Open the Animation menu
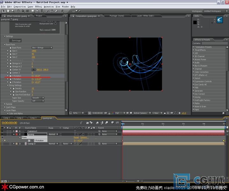Image resolution: width=229 pixels, height=191 pixels. (x=49, y=7)
